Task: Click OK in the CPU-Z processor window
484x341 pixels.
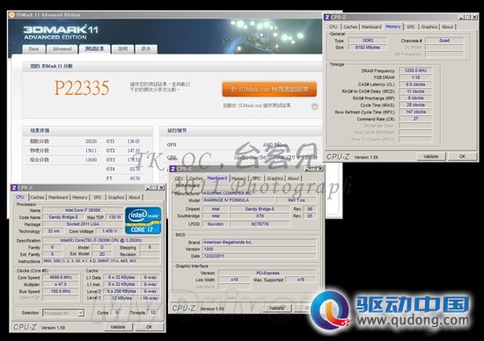Action: pos(149,327)
